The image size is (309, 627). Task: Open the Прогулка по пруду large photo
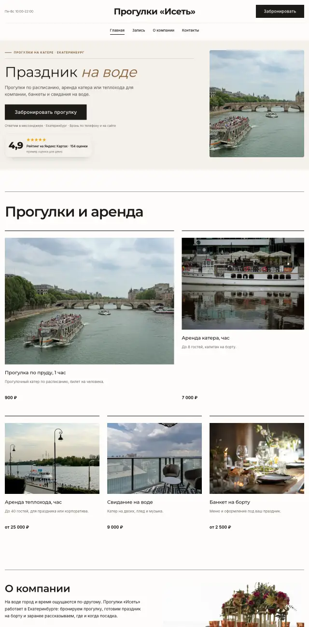coord(89,301)
